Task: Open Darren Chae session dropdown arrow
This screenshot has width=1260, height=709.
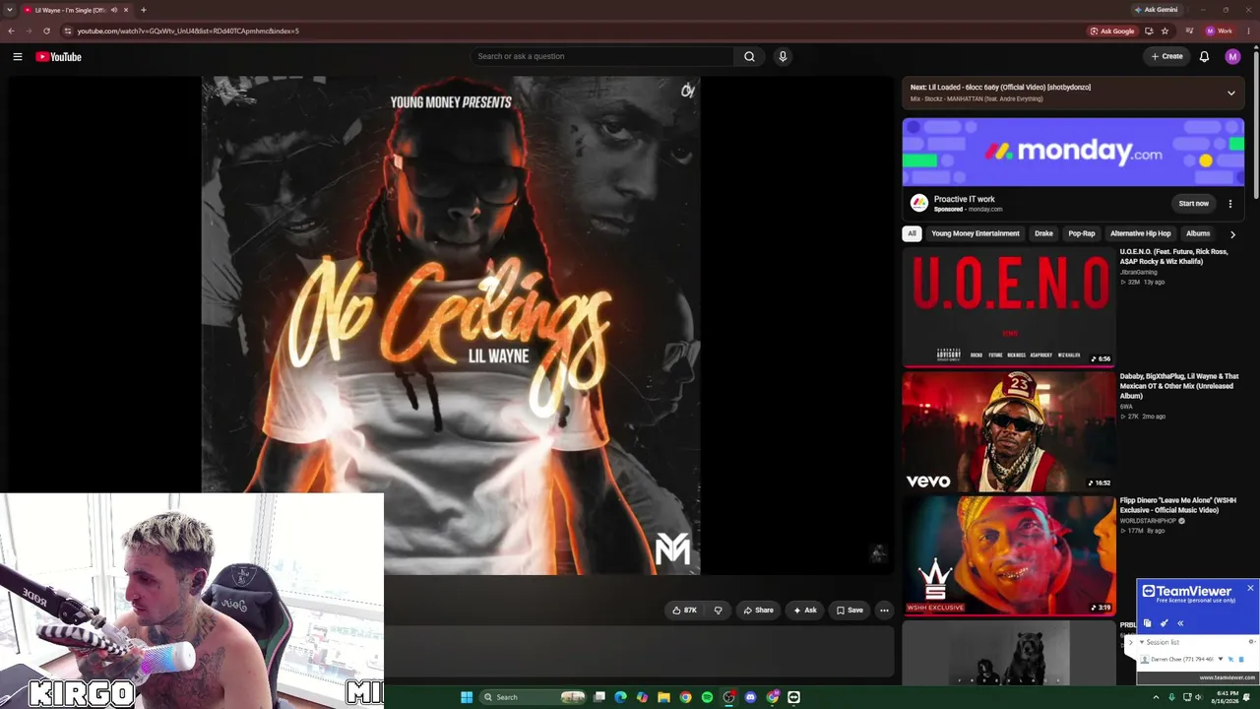Action: 1221,660
